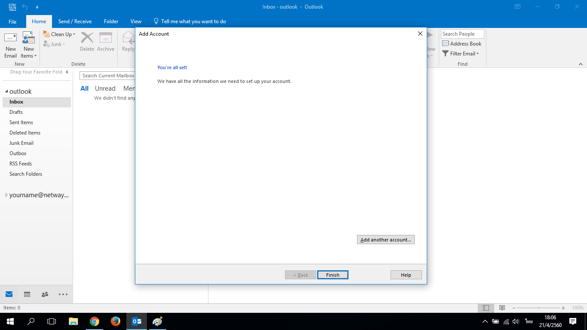Click Finish in the Add Account dialog

coord(333,275)
